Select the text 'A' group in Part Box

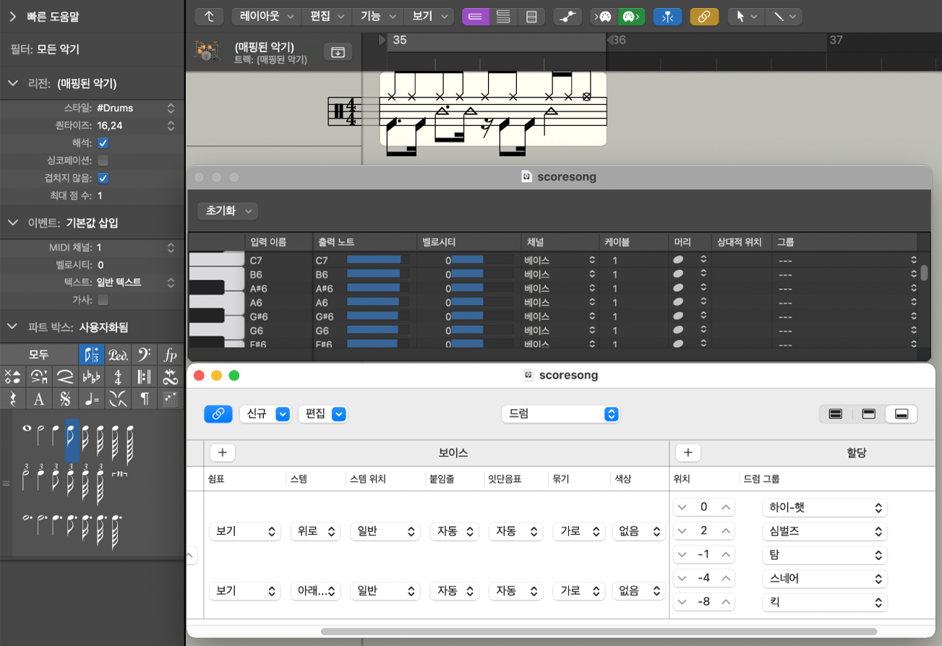coord(38,398)
